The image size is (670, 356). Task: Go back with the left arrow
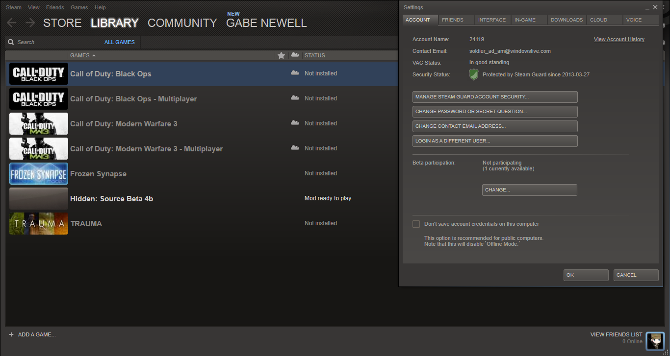click(12, 23)
